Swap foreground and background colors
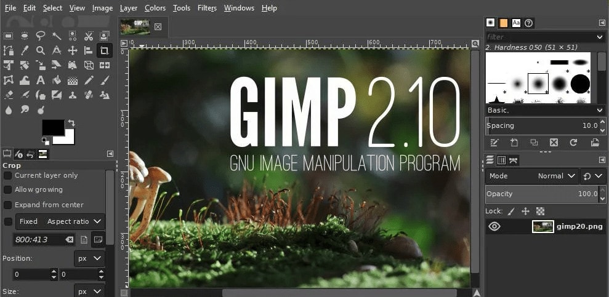609x297 pixels. click(71, 123)
